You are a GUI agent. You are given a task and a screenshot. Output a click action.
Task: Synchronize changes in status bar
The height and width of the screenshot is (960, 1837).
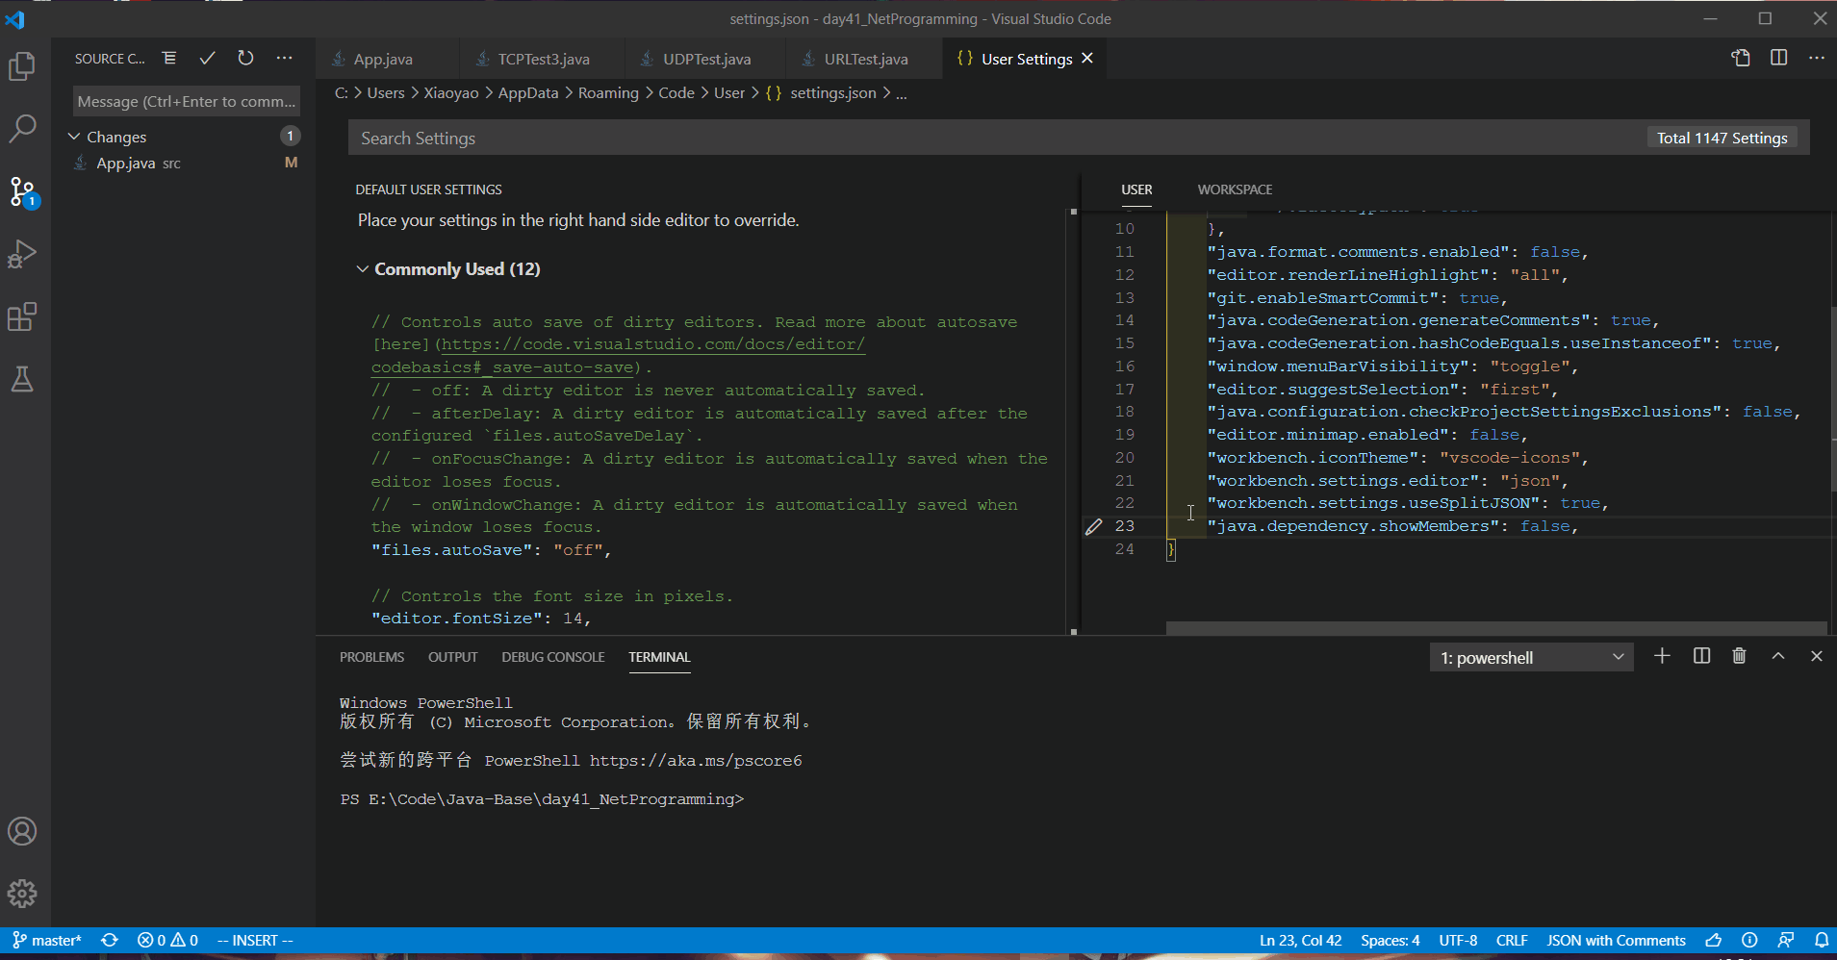pos(110,940)
